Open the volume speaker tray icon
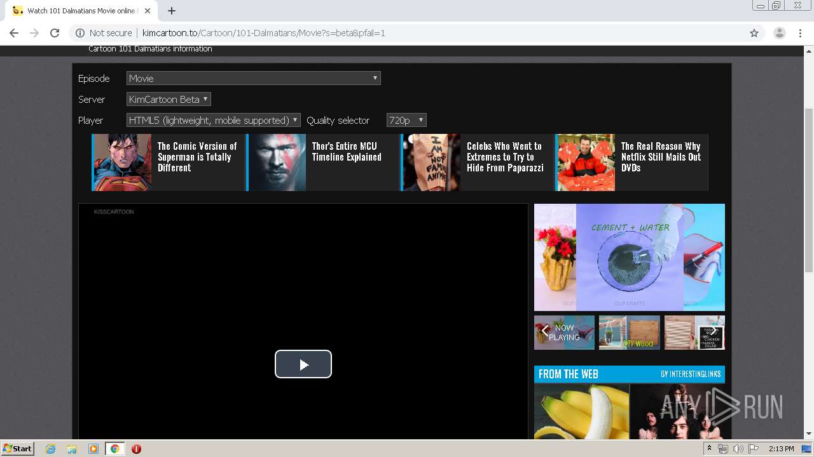This screenshot has height=457, width=814. point(738,449)
